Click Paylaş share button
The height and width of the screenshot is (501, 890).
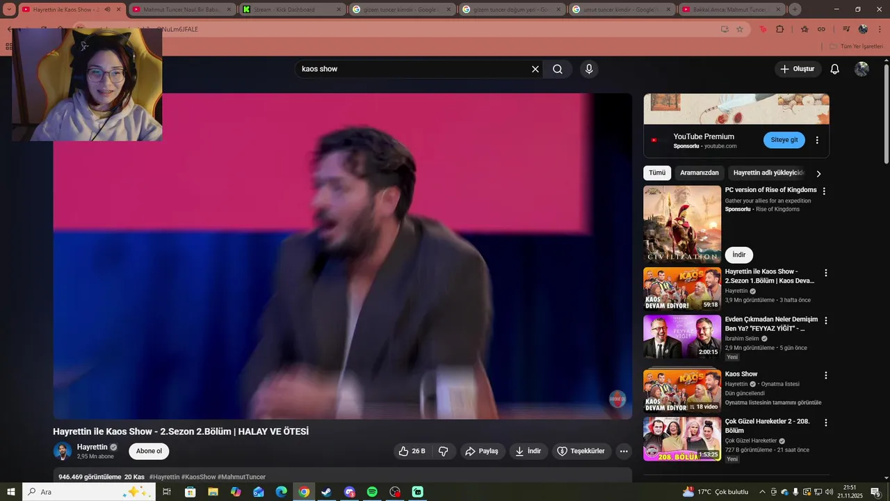tap(482, 451)
